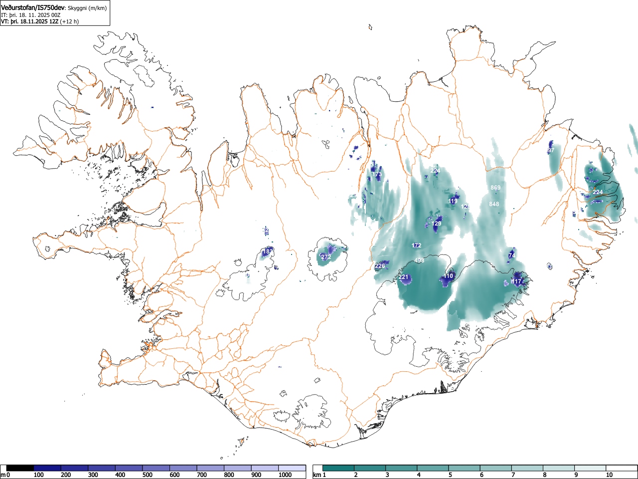Click the '500' tick label in the metre legend
The width and height of the screenshot is (638, 479).
pos(147,475)
